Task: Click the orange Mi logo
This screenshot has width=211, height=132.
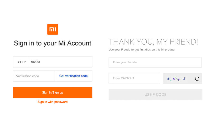Action: (x=52, y=29)
